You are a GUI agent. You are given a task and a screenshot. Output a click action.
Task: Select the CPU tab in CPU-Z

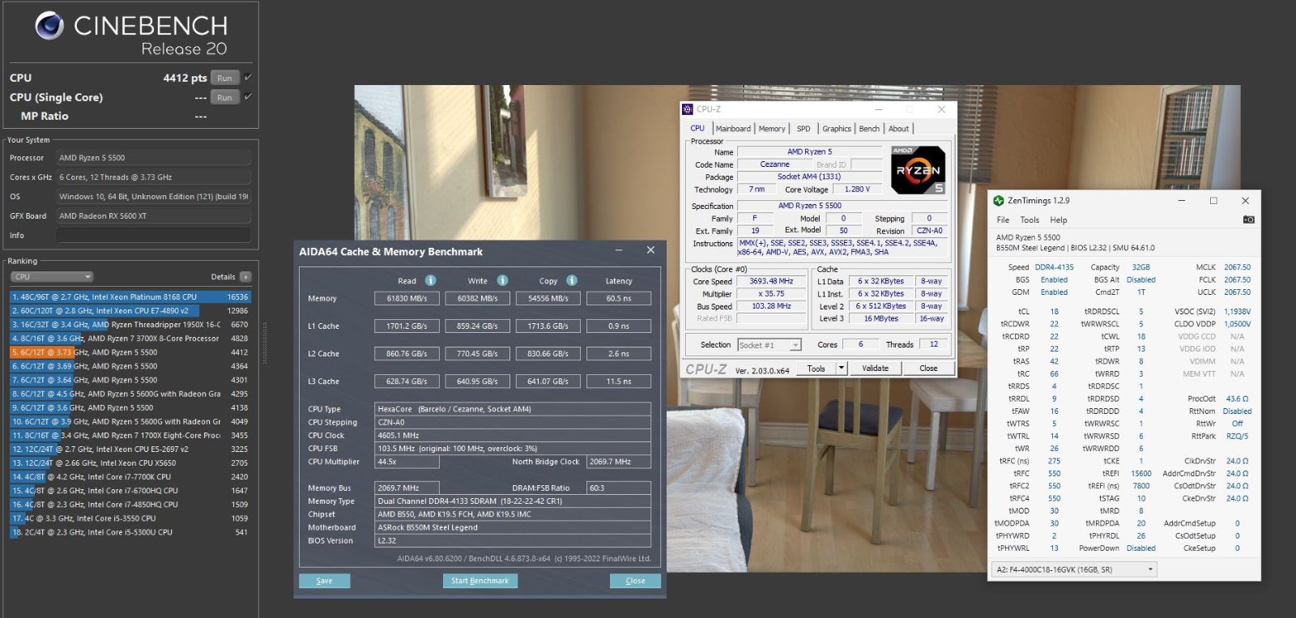point(697,128)
